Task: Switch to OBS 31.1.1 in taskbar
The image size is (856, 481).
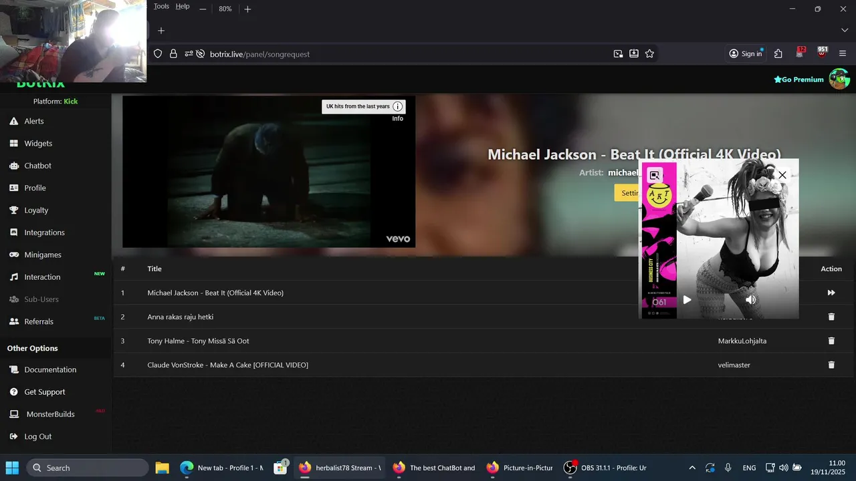Action: (x=607, y=468)
